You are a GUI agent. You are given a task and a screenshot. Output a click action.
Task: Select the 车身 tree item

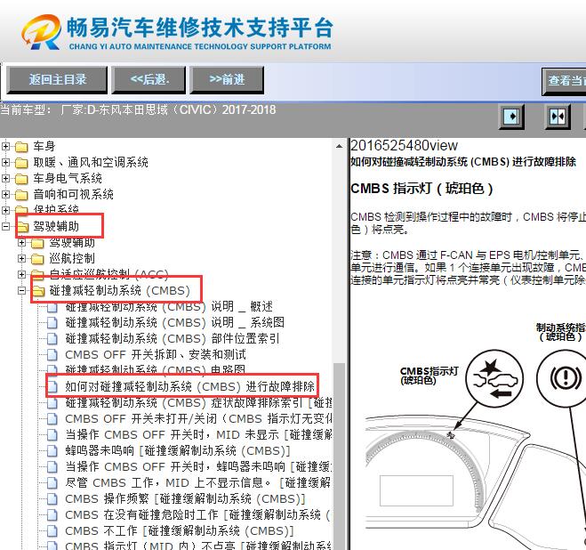tap(44, 146)
